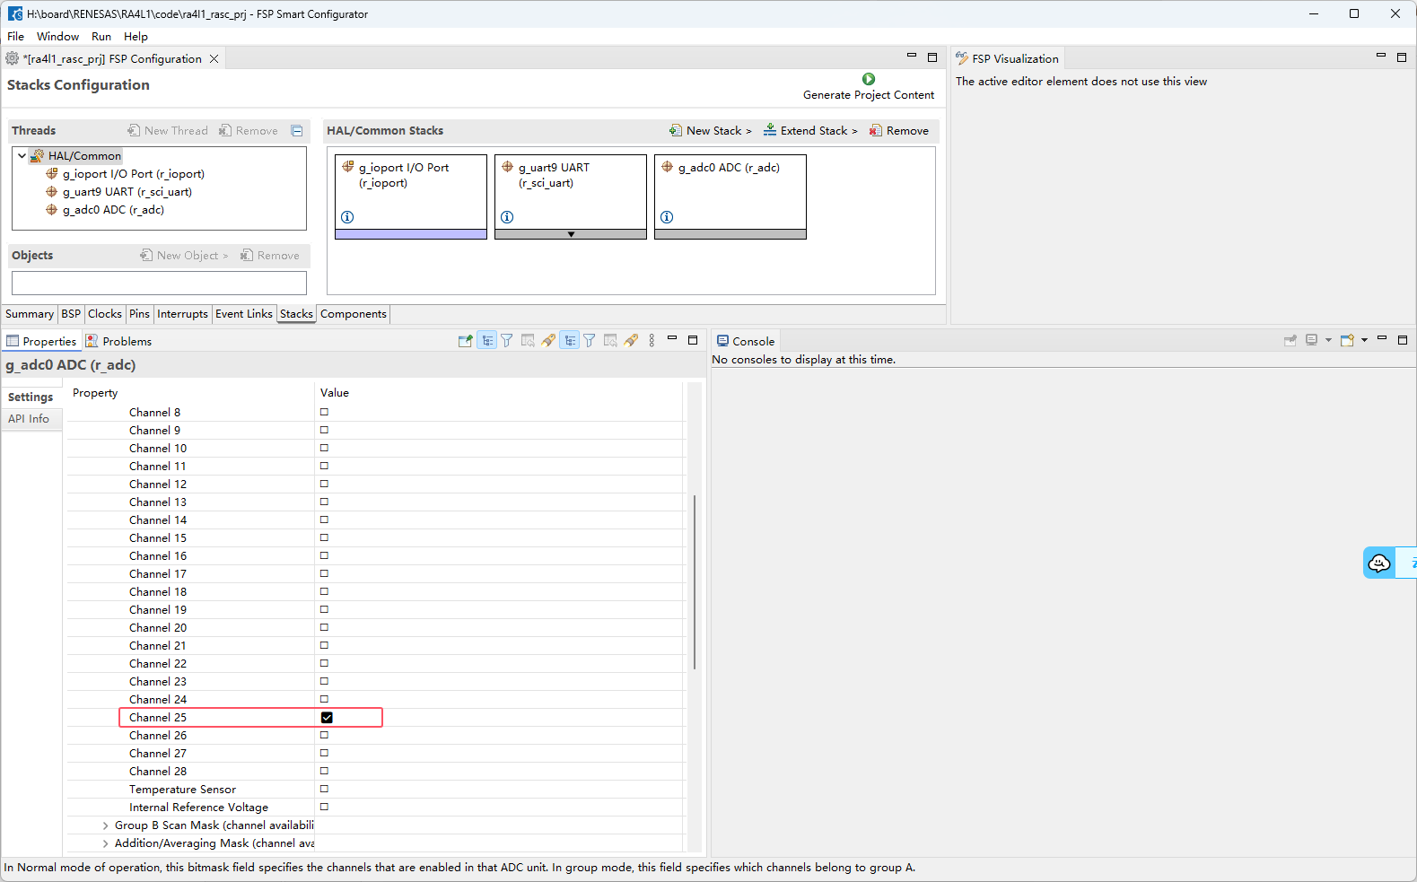This screenshot has width=1417, height=882.
Task: Minimize the Properties panel
Action: (x=672, y=338)
